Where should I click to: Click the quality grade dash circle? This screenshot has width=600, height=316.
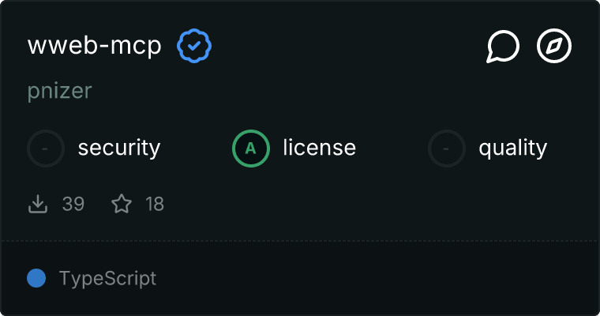tap(447, 148)
